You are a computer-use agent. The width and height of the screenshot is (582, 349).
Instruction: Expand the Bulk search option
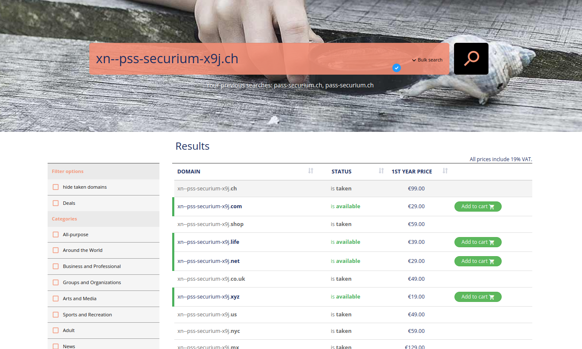pos(427,60)
